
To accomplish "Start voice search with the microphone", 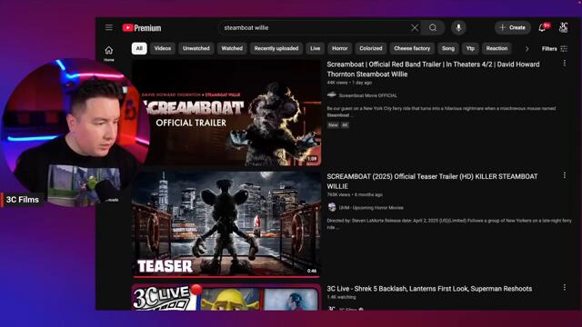I will point(458,28).
